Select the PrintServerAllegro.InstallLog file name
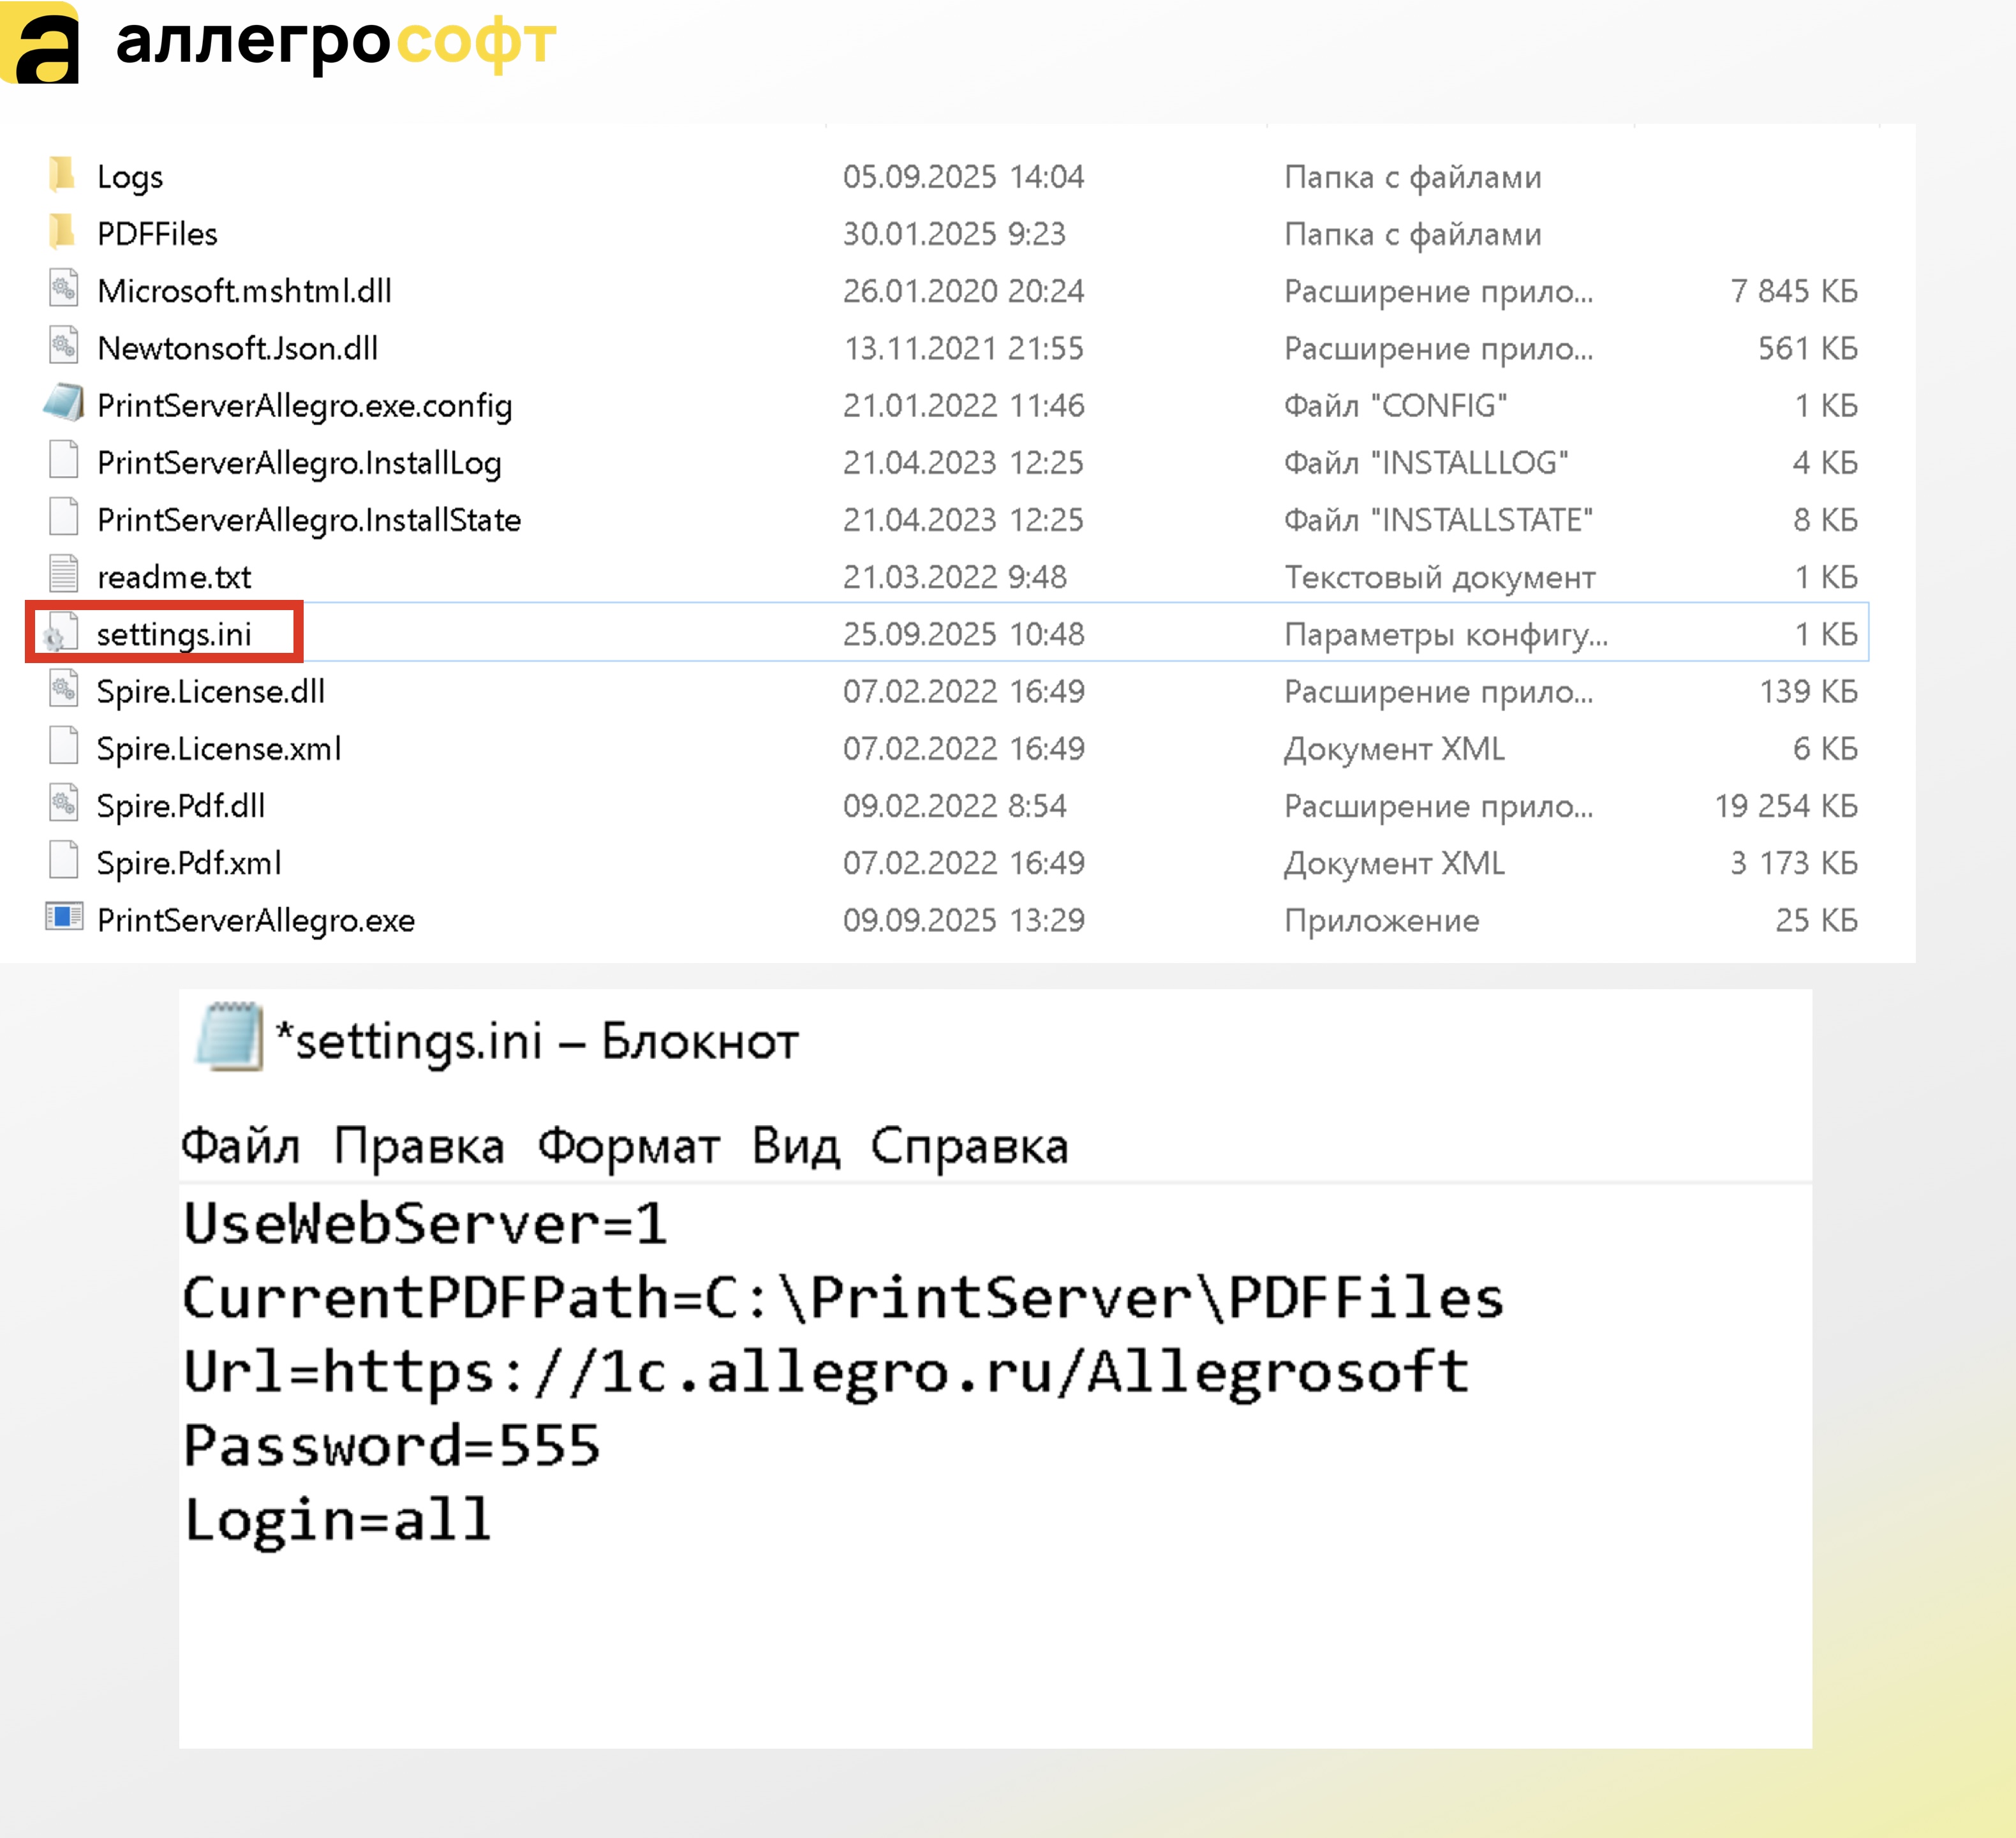The image size is (2016, 1838). [299, 462]
